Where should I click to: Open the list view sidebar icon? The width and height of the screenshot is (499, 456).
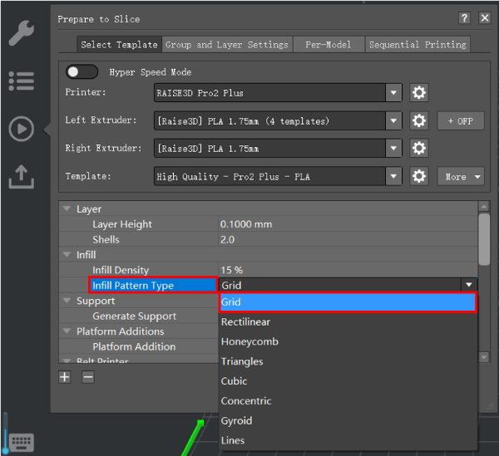(x=21, y=81)
